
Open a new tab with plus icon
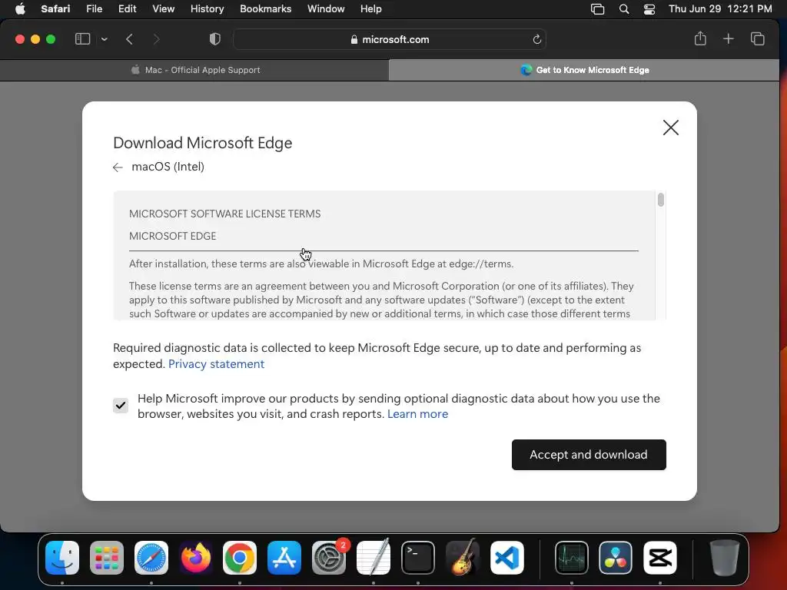pos(729,38)
